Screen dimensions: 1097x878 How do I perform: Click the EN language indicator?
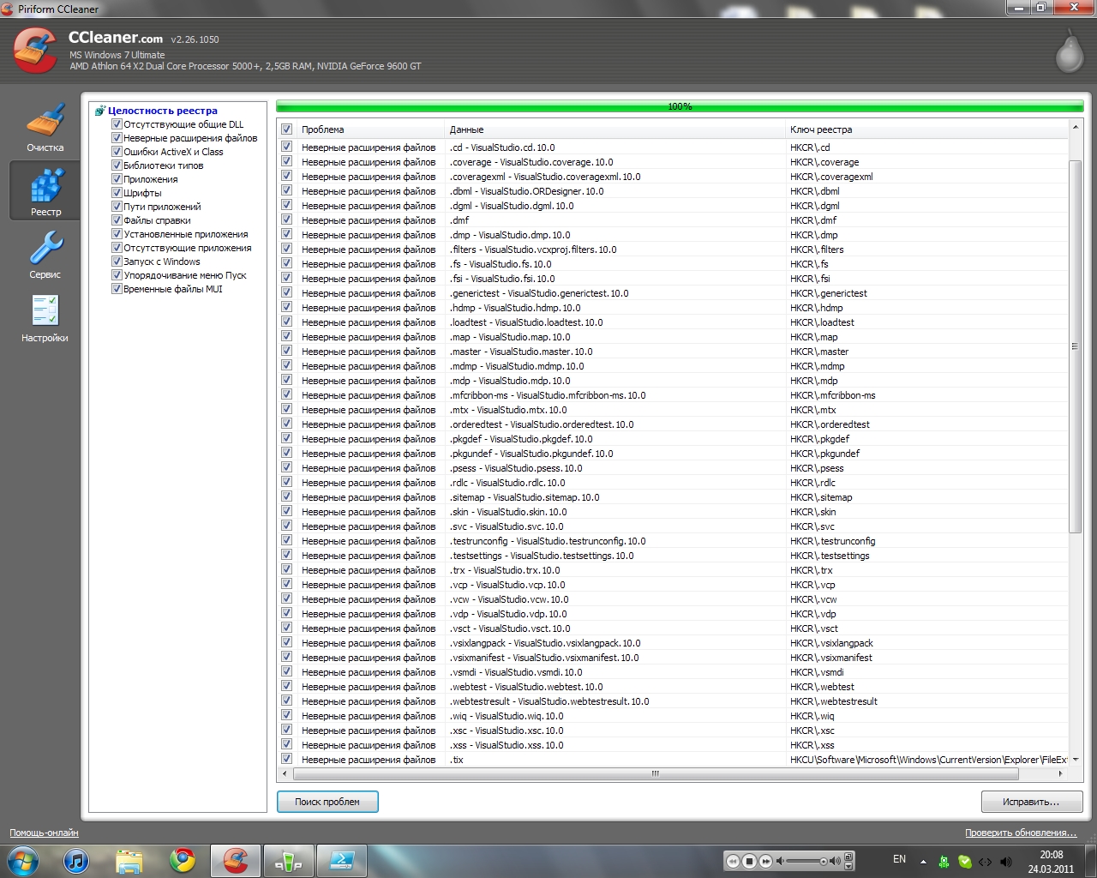[899, 859]
